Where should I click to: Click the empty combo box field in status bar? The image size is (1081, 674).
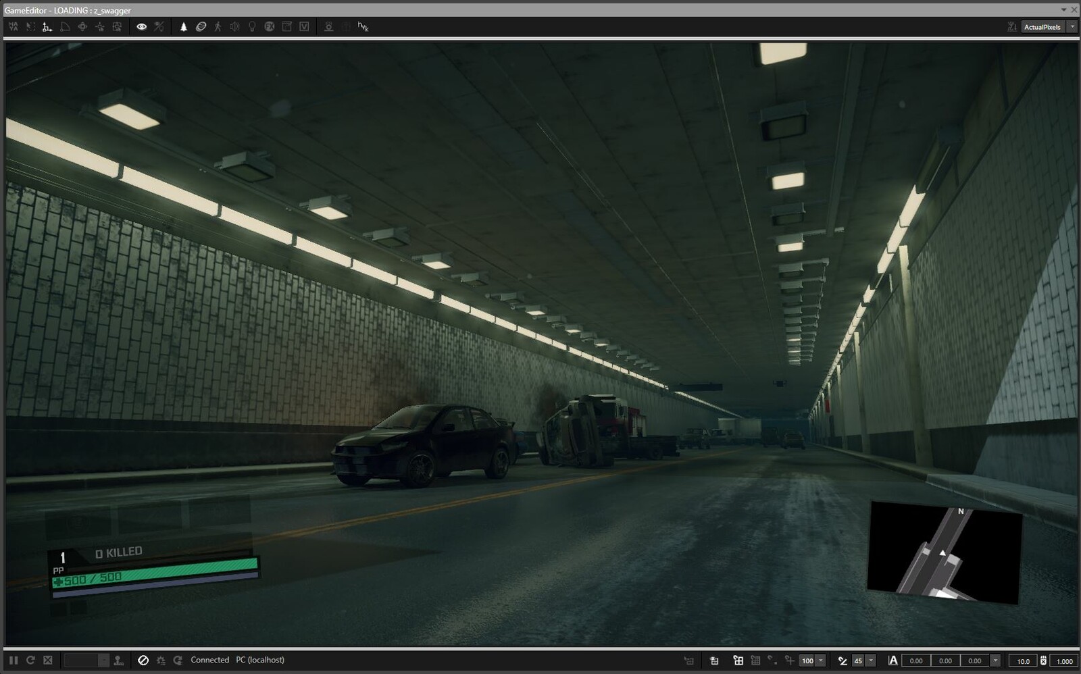81,660
